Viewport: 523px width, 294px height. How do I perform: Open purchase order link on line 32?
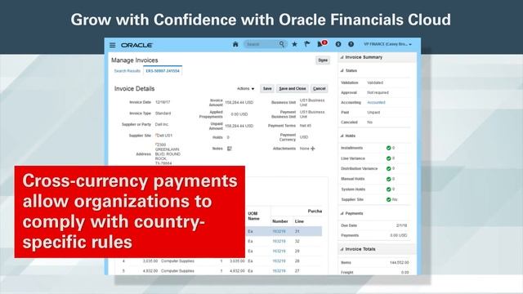(279, 241)
